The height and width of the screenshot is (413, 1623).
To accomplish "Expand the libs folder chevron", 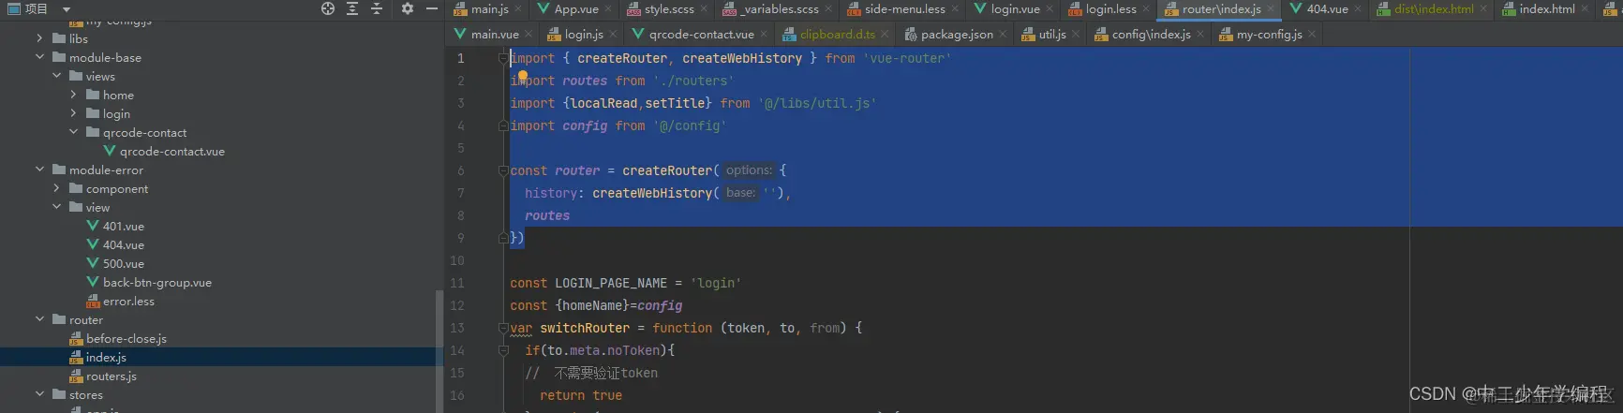I will (x=39, y=38).
